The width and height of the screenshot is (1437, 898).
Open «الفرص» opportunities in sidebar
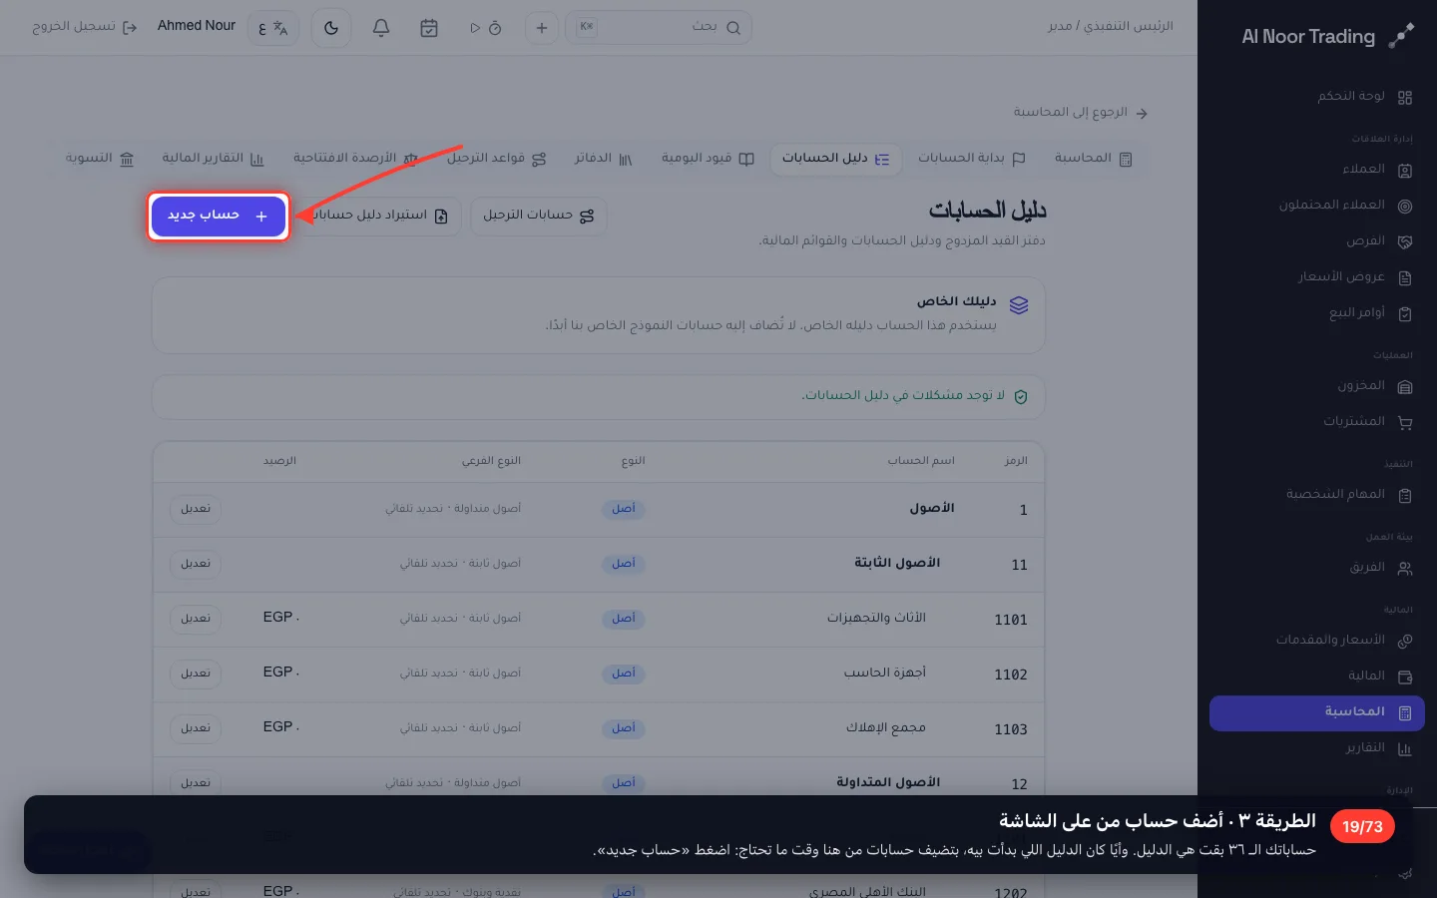pyautogui.click(x=1317, y=241)
